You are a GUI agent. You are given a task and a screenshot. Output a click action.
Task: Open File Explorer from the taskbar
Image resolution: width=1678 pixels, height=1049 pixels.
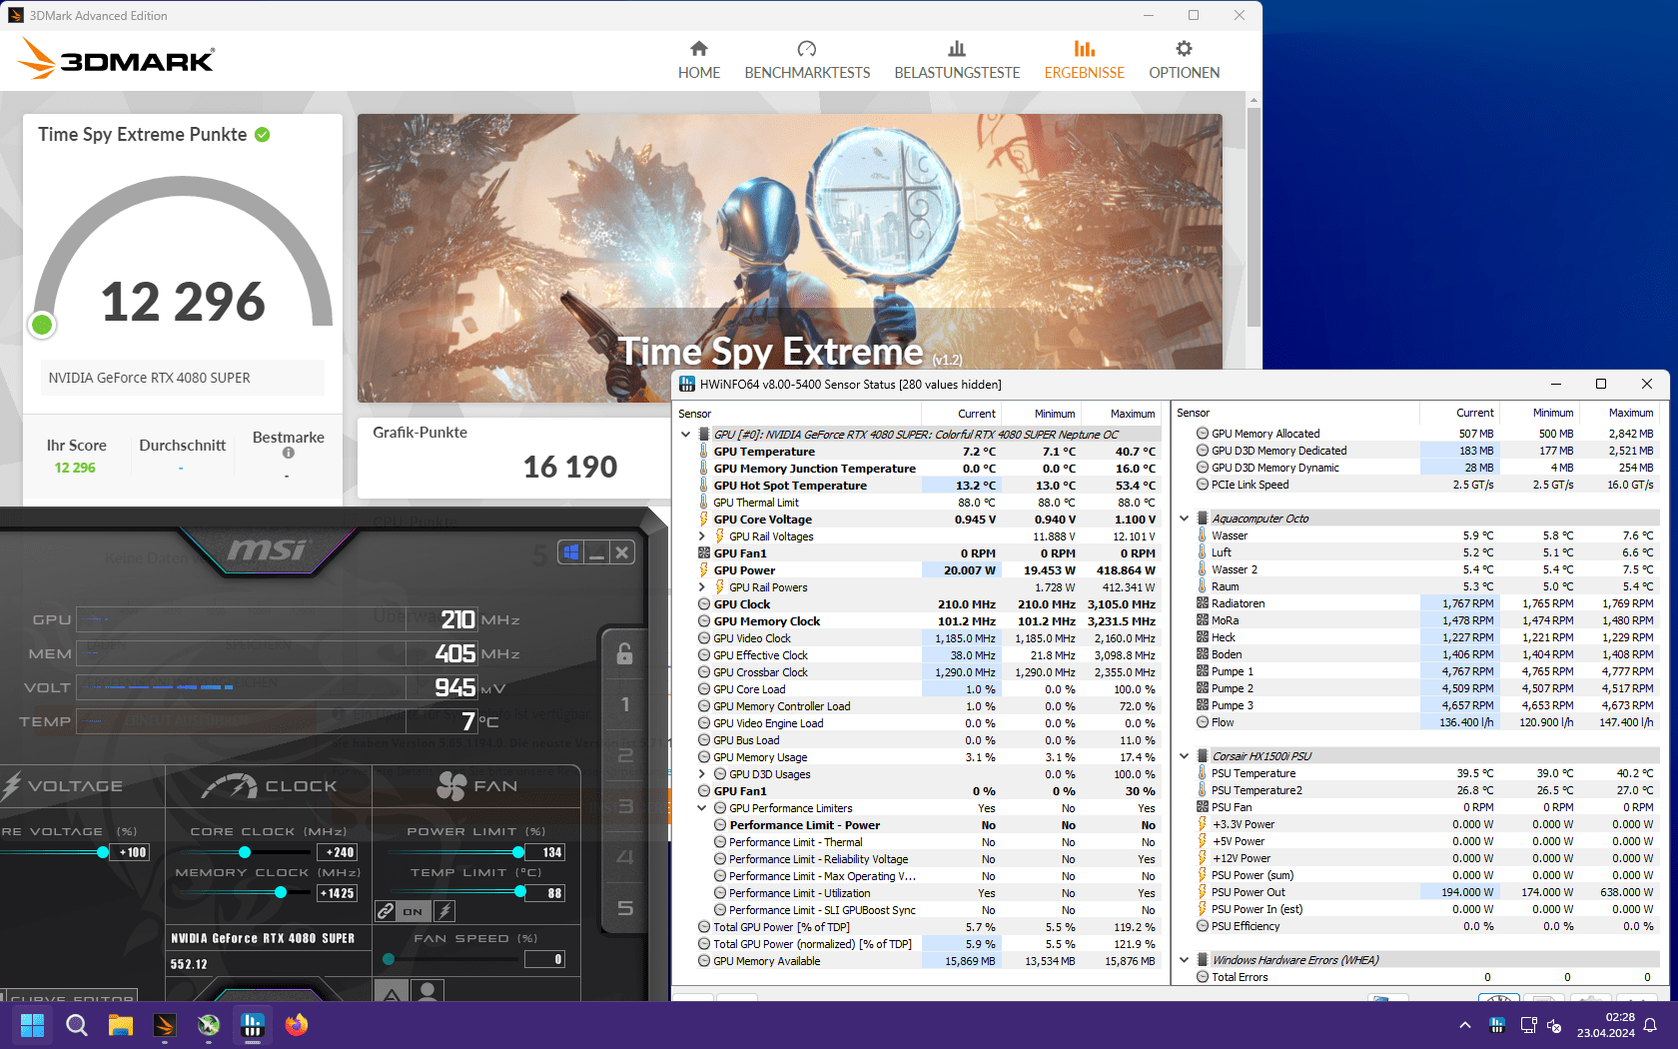[121, 1025]
